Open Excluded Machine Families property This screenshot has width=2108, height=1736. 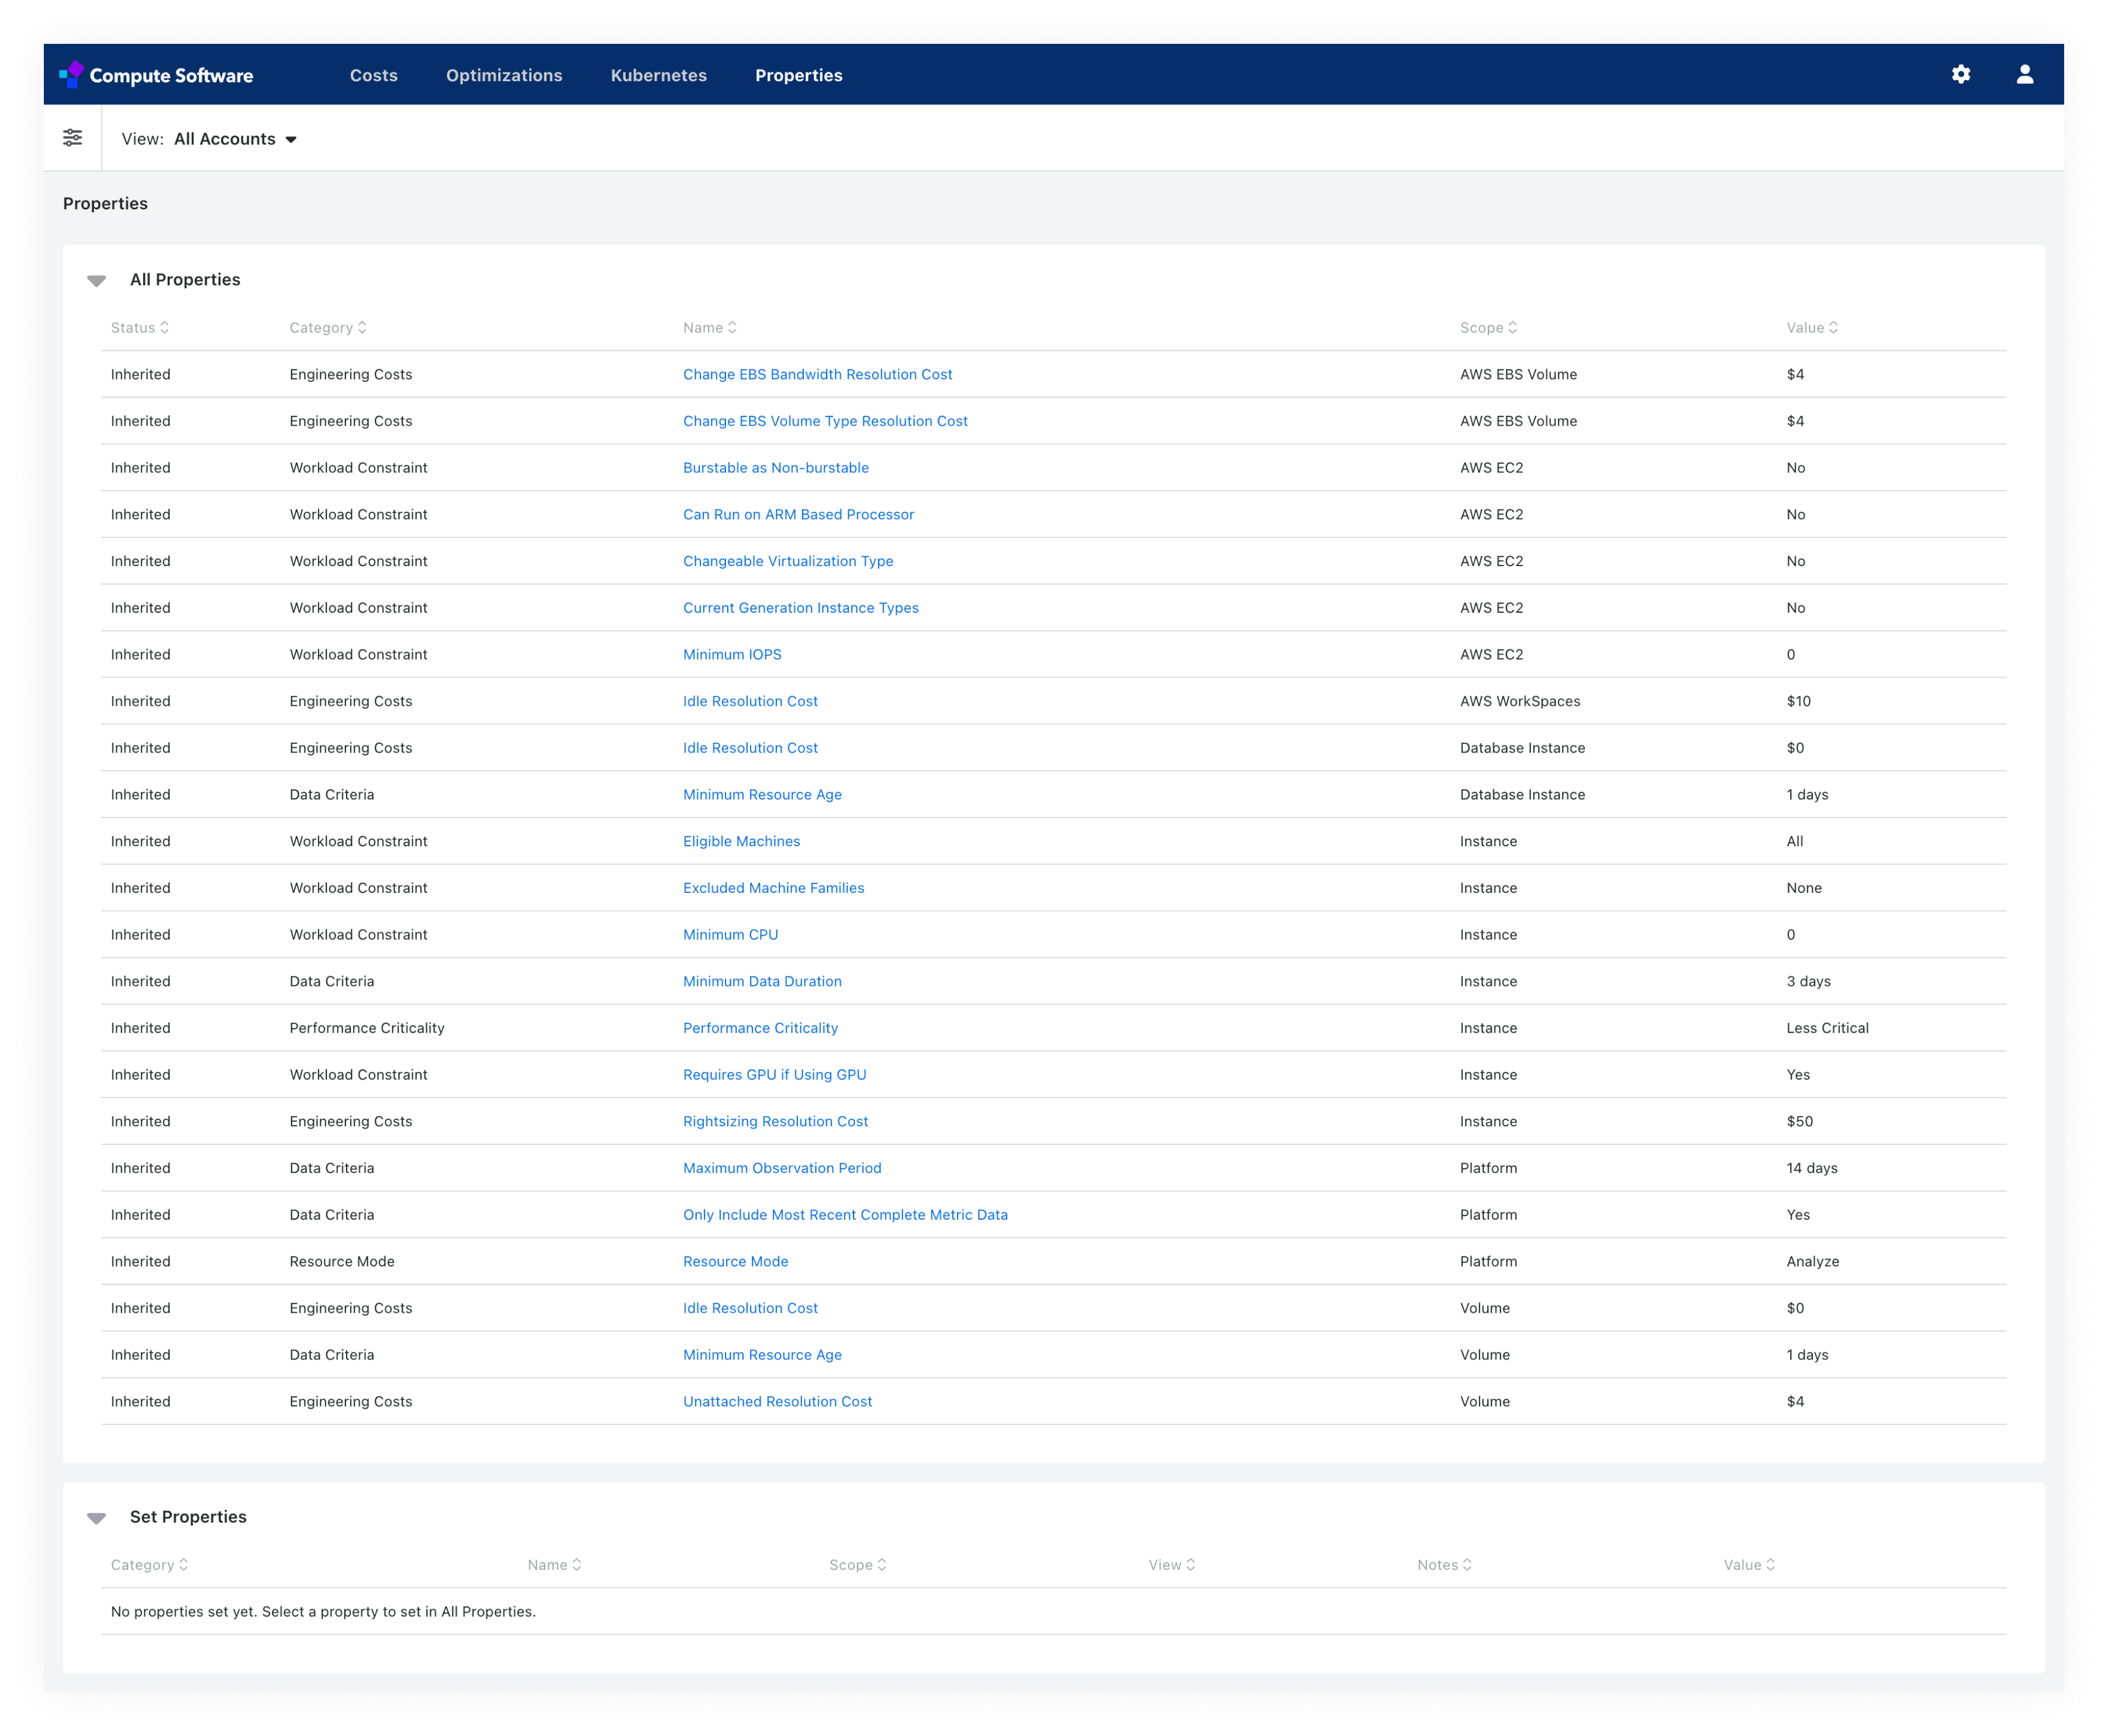point(773,888)
